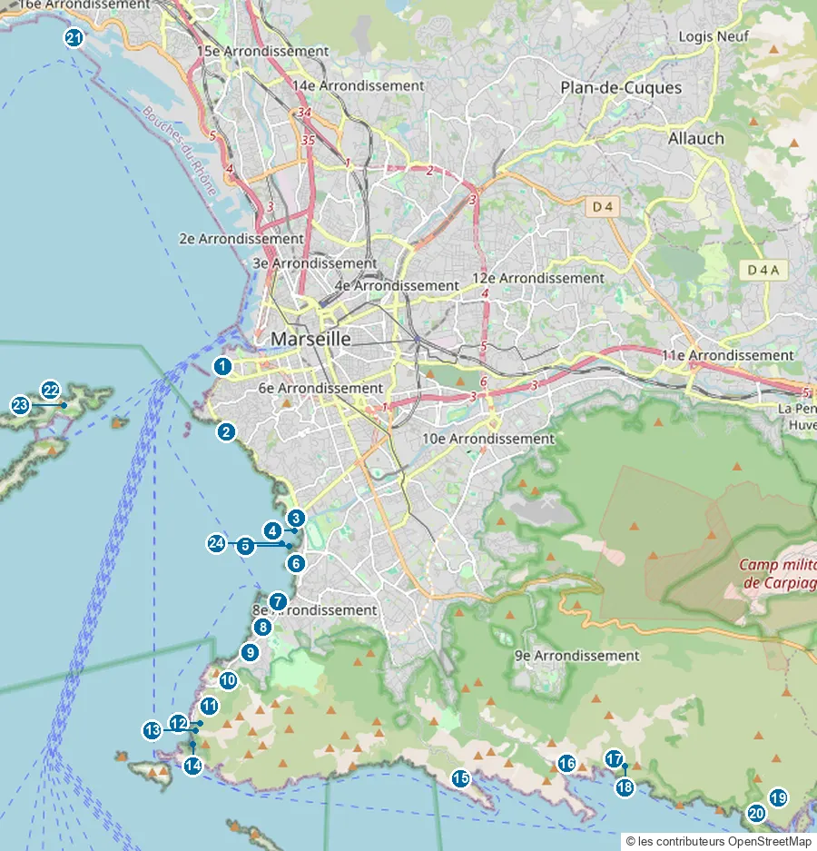This screenshot has height=851, width=817.
Task: Select map marker number 1
Action: click(x=221, y=366)
